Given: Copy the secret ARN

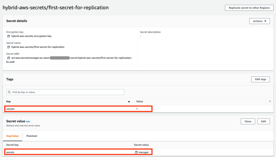Looking at the screenshot, I should tap(8, 58).
